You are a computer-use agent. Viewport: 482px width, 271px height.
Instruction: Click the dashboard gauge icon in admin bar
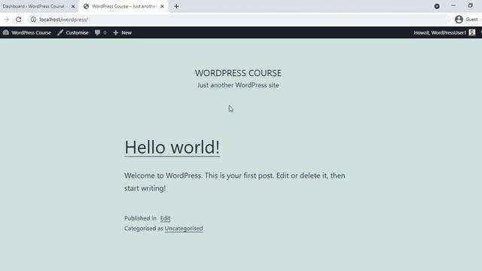click(x=6, y=32)
